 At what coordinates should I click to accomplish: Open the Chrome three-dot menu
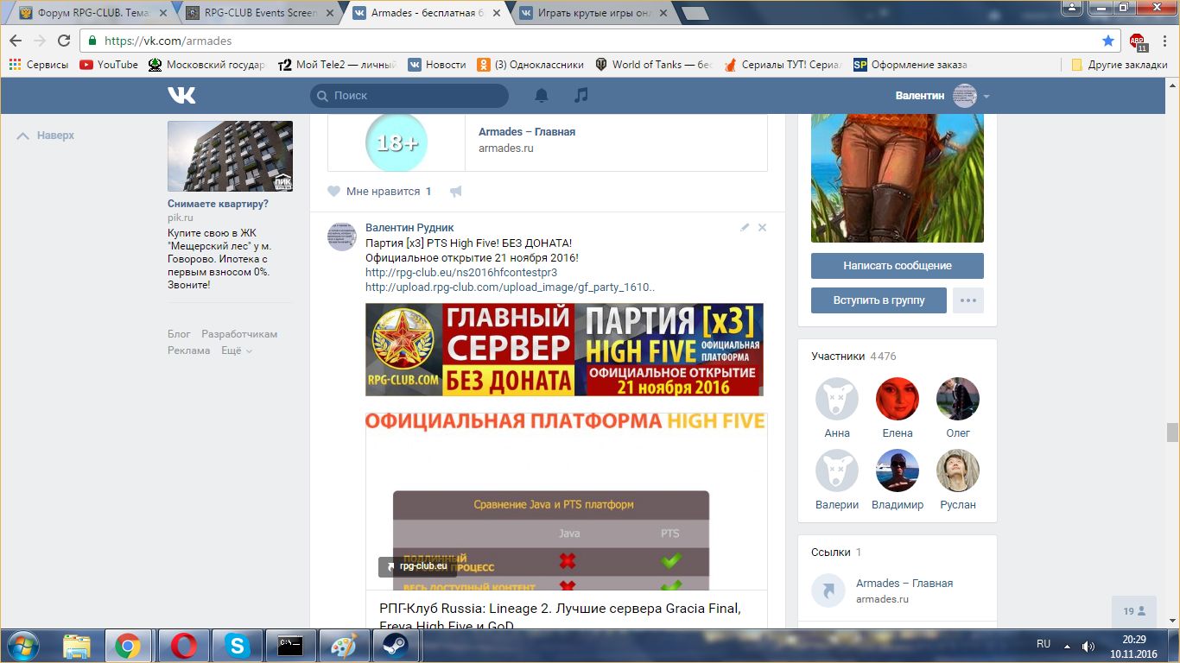click(1164, 41)
